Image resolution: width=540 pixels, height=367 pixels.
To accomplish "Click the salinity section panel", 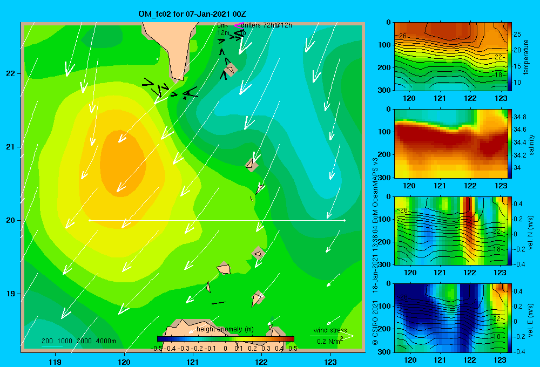I will point(450,144).
